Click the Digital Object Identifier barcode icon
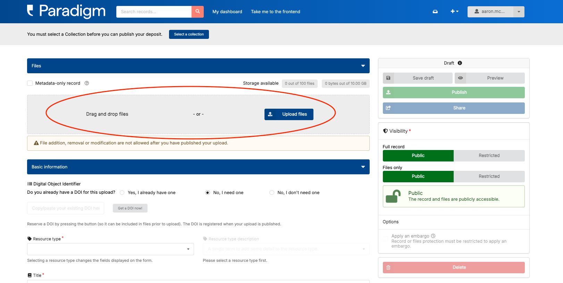 point(30,184)
